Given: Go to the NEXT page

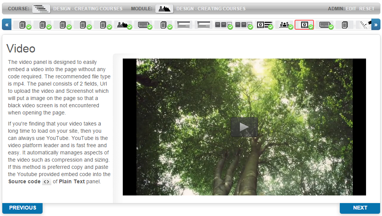Looking at the screenshot, I should pyautogui.click(x=360, y=208).
